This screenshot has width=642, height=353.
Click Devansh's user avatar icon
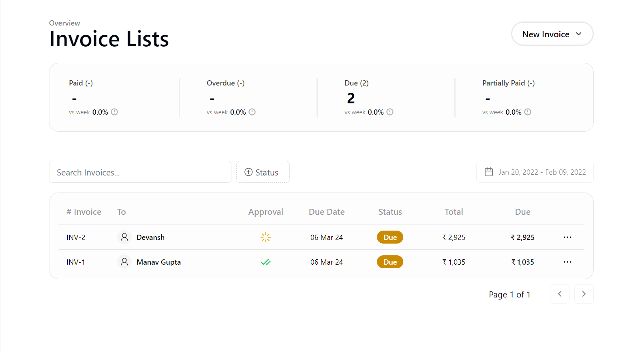click(x=124, y=237)
